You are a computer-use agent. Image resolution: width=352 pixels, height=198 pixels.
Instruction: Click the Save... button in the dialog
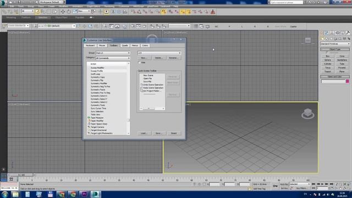coord(158,133)
